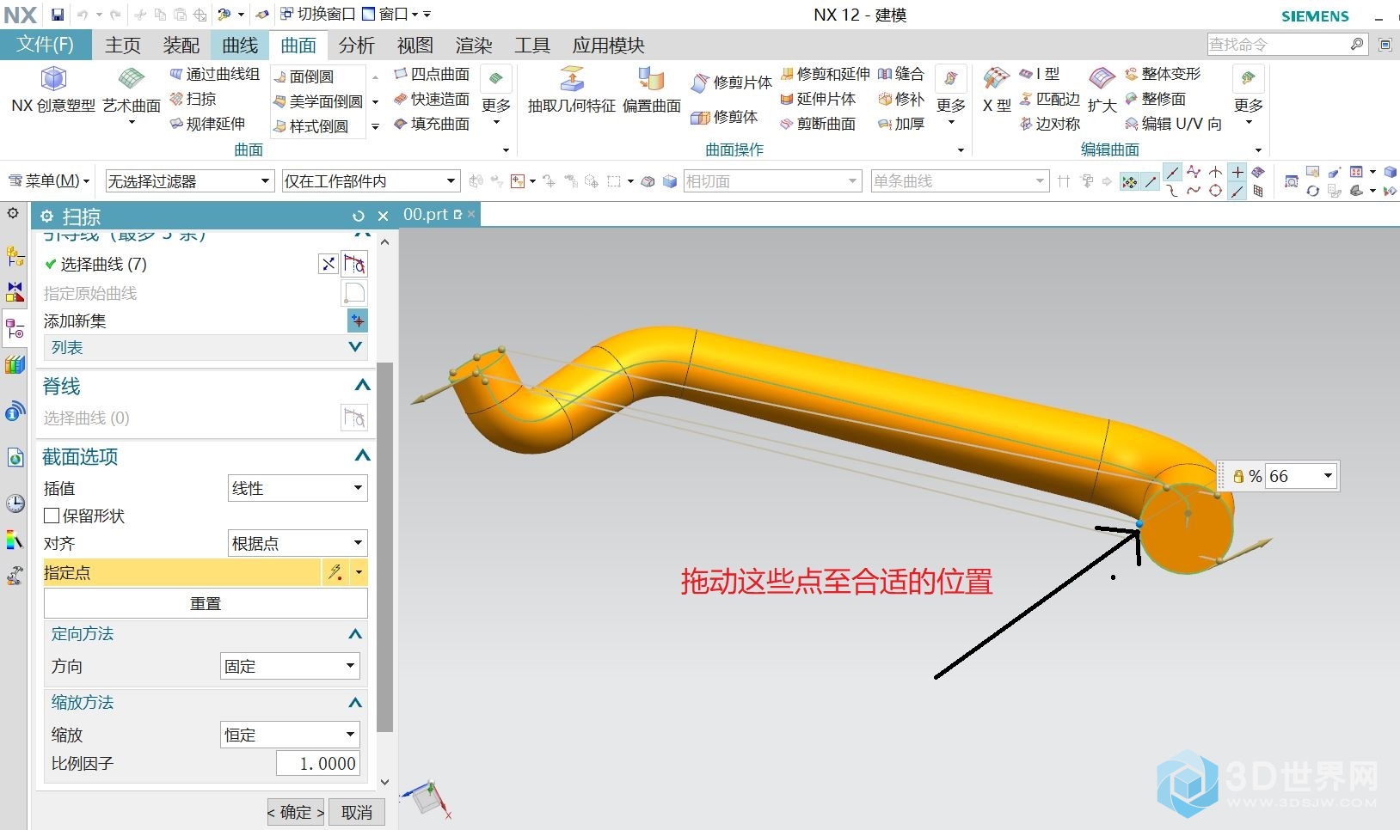Open 面倒圆 command
The width and height of the screenshot is (1400, 830).
[x=304, y=76]
